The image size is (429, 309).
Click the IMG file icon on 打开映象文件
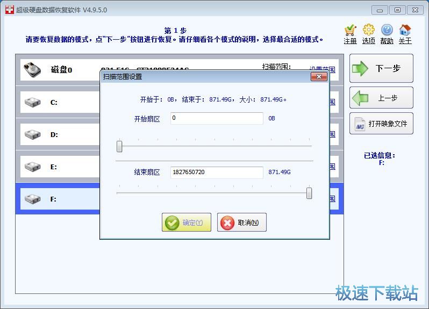(360, 124)
